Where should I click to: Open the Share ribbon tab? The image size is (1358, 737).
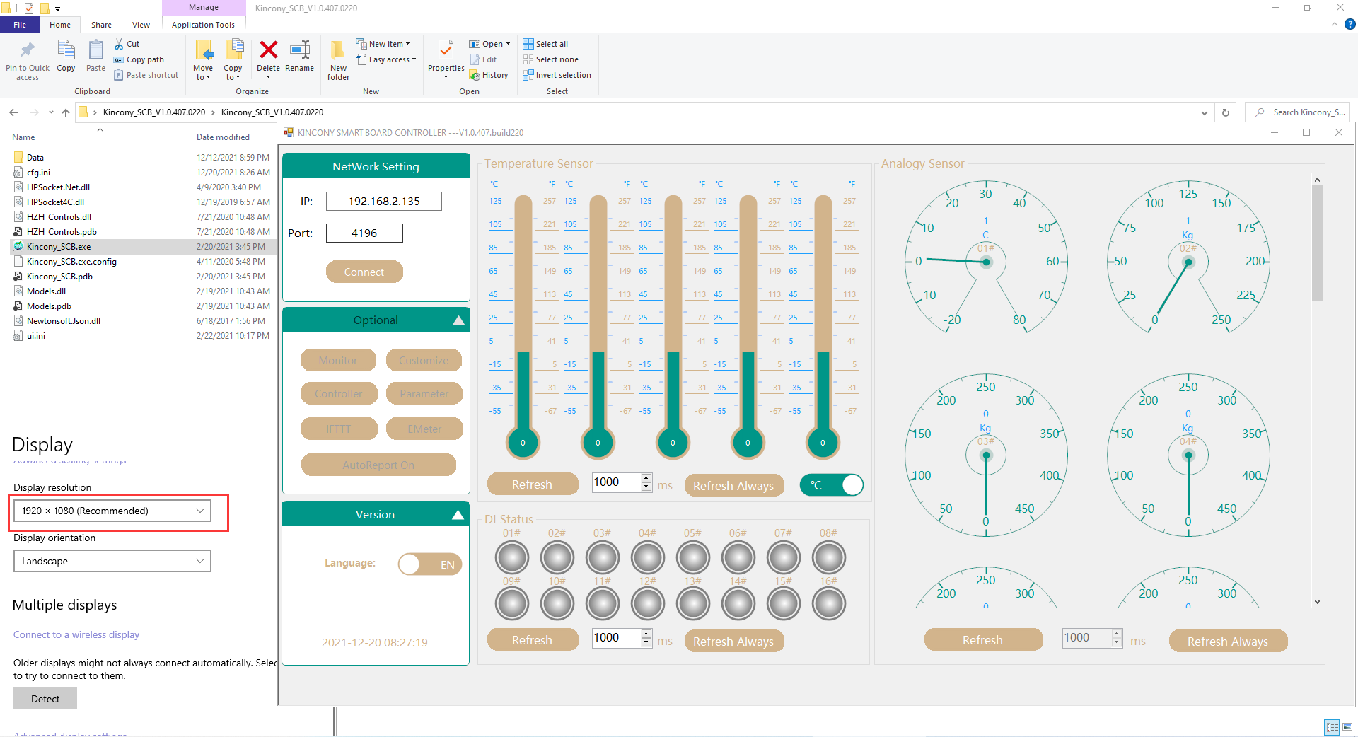click(101, 25)
